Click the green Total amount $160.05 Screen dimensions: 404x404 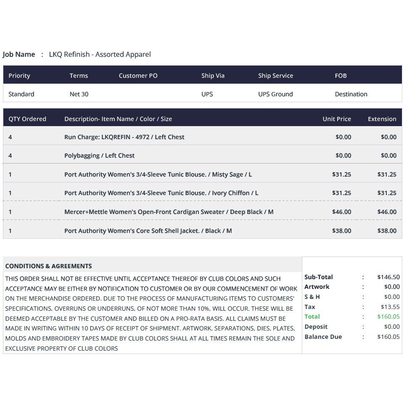388,317
